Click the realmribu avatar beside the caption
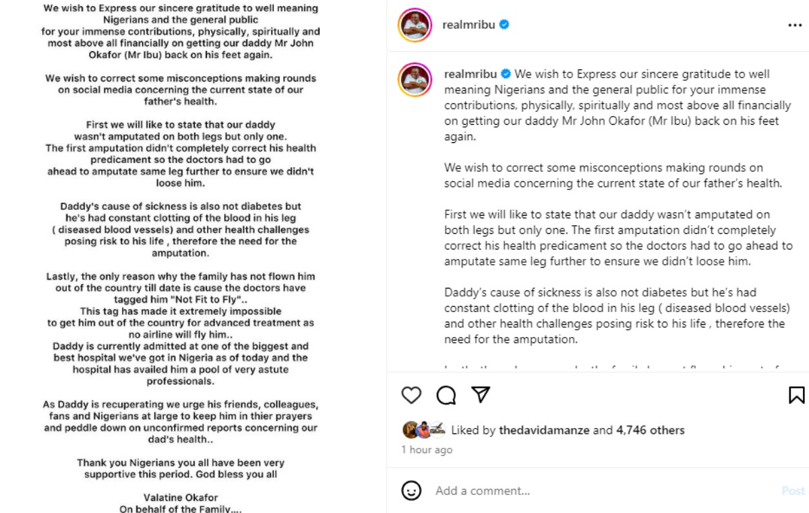Screen dimensions: 809x513 tap(416, 80)
